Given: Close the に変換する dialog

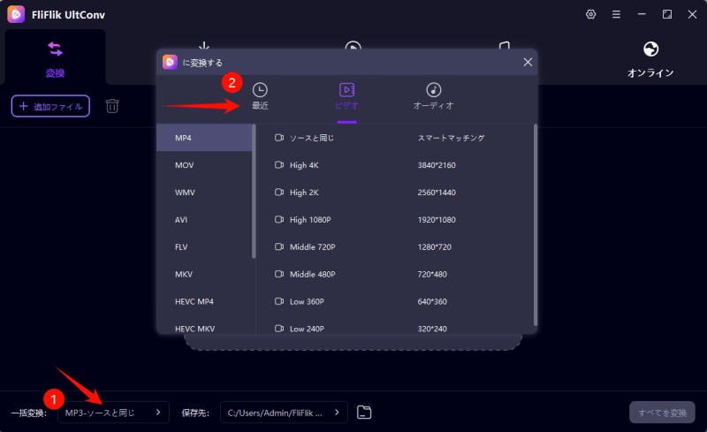Looking at the screenshot, I should (x=528, y=62).
